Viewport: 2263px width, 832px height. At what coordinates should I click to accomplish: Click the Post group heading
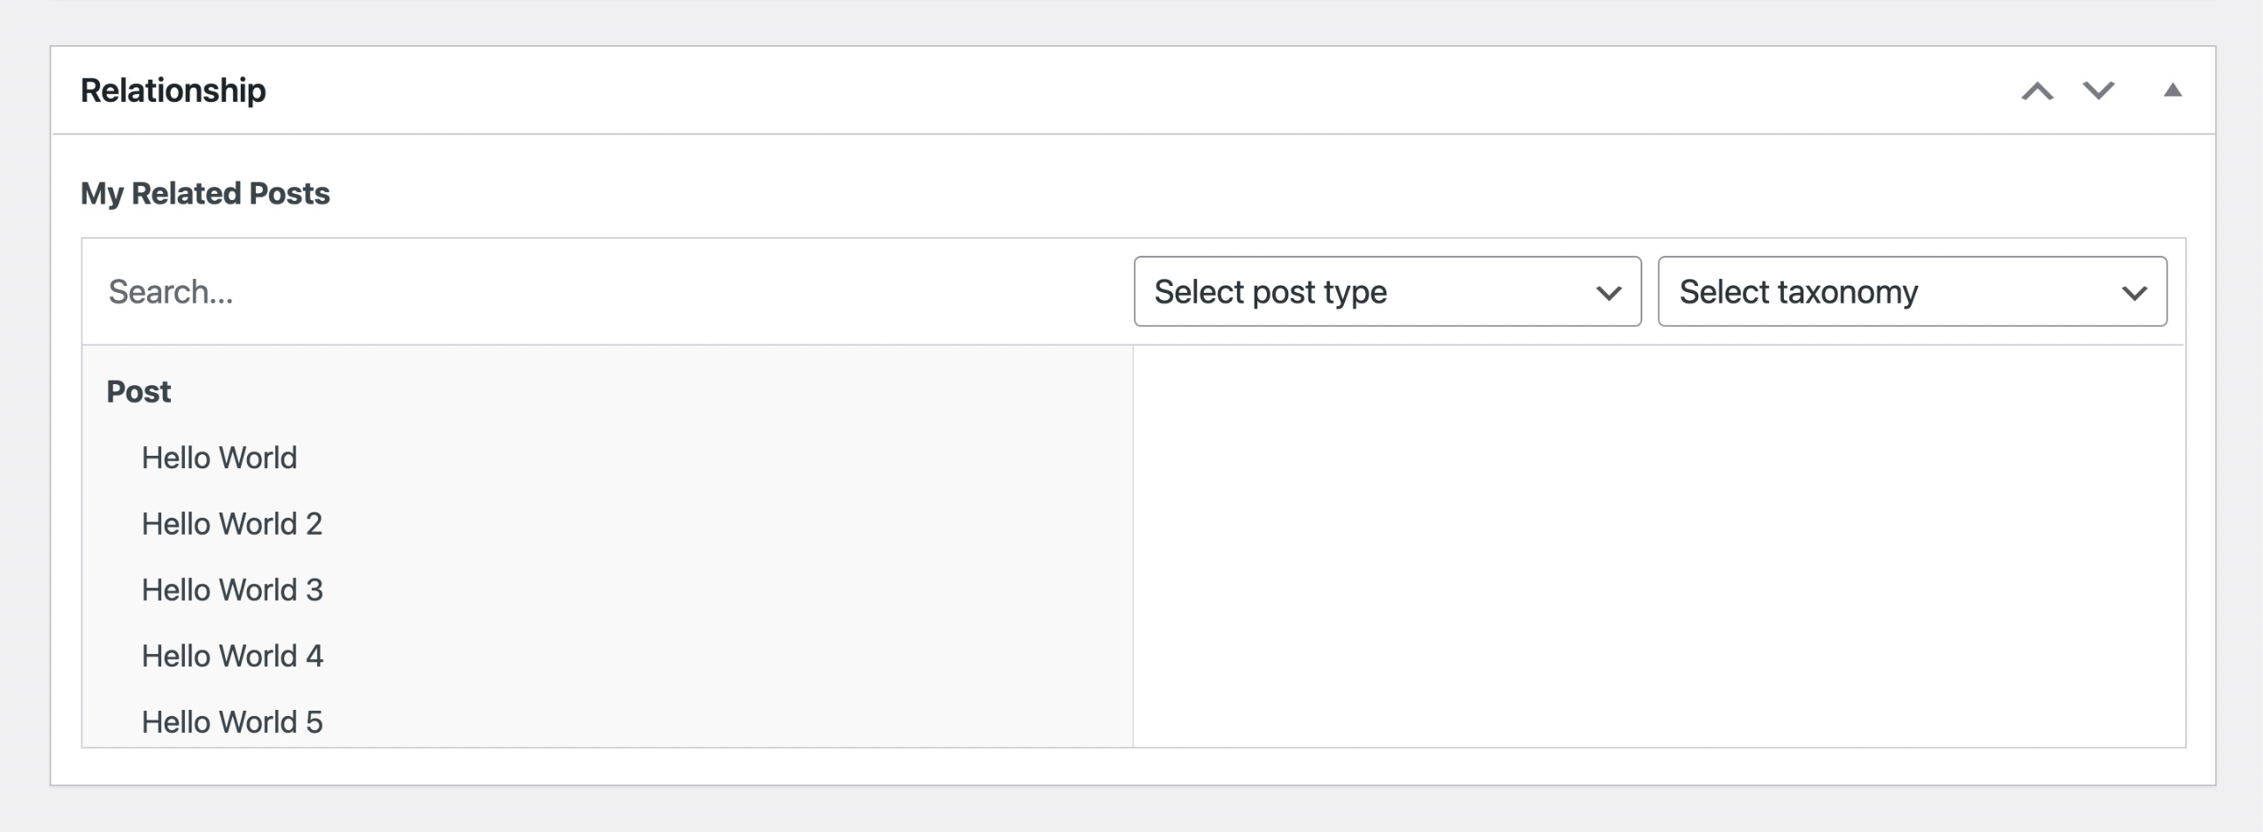click(x=139, y=391)
